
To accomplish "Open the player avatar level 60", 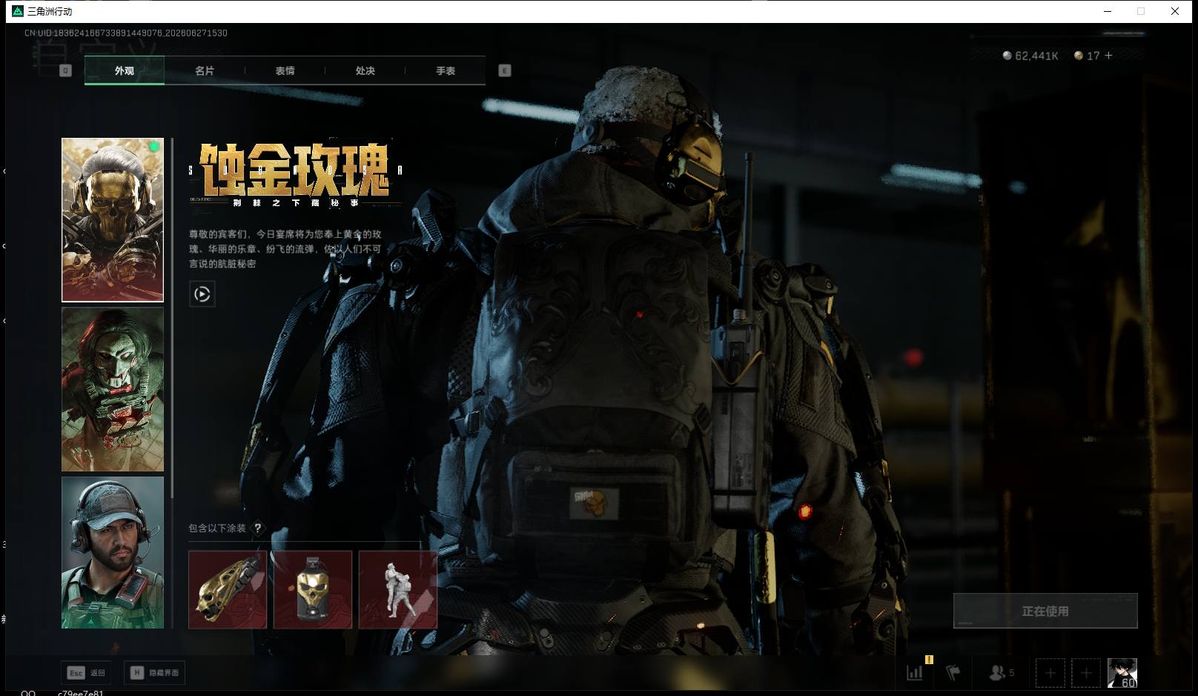I will click(1122, 673).
